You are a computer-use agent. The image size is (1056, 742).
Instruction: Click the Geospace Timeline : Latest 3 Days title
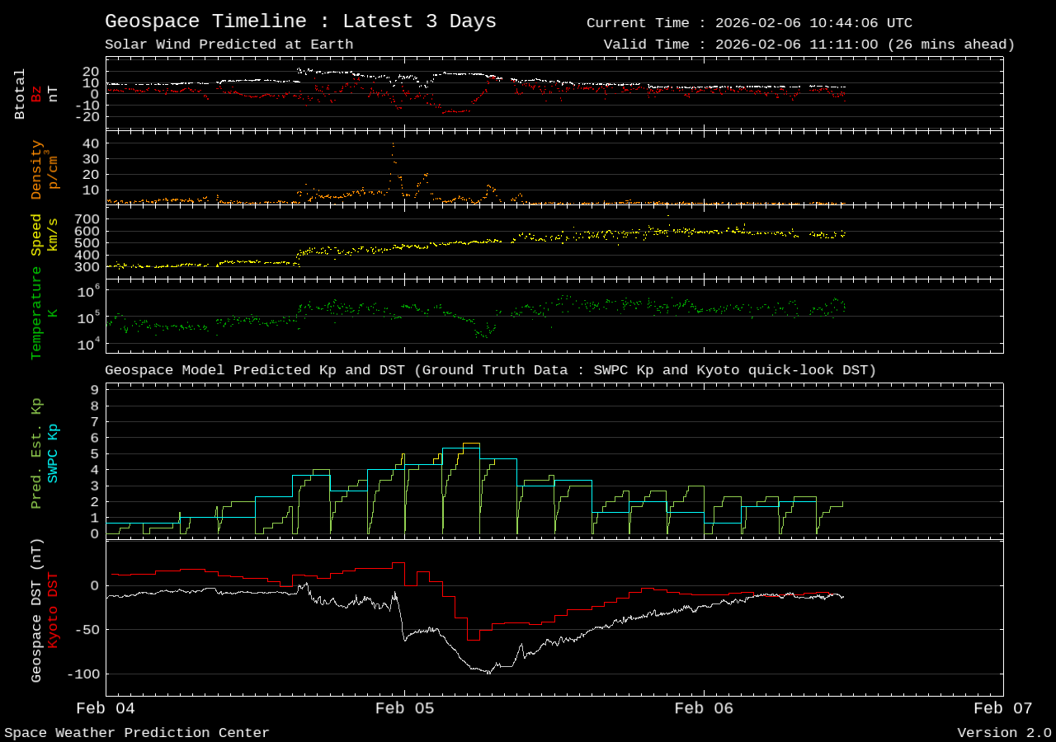pos(300,21)
